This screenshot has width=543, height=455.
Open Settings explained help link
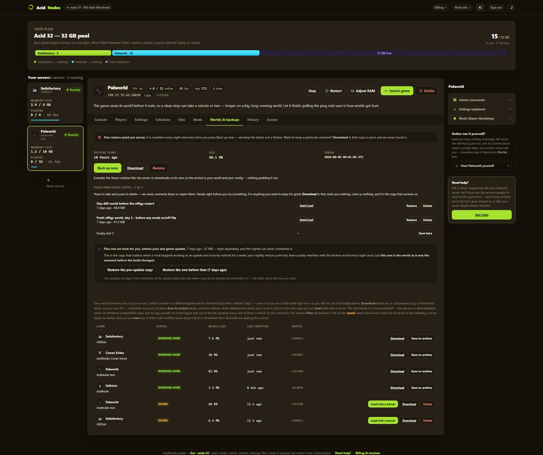pos(482,109)
